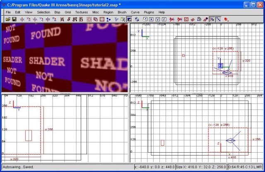The width and height of the screenshot is (265, 172).
Task: Click the Select Inside icon
Action: point(81,19)
